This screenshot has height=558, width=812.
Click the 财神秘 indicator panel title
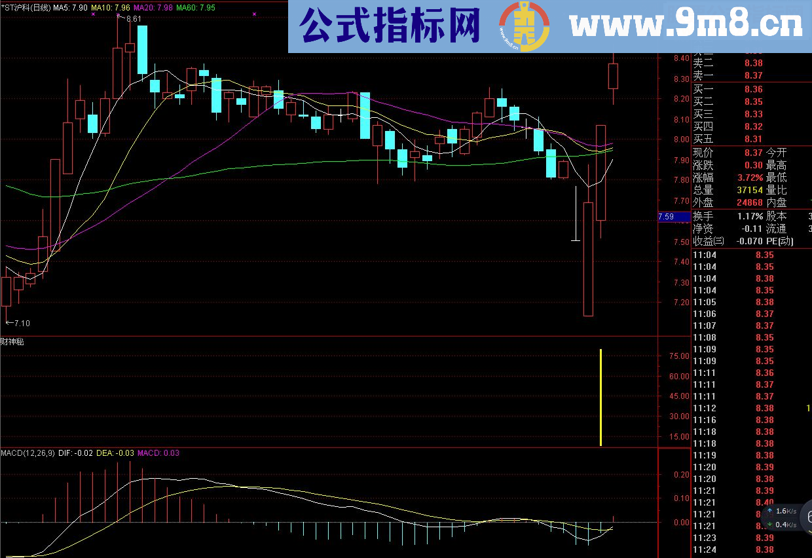pyautogui.click(x=12, y=341)
